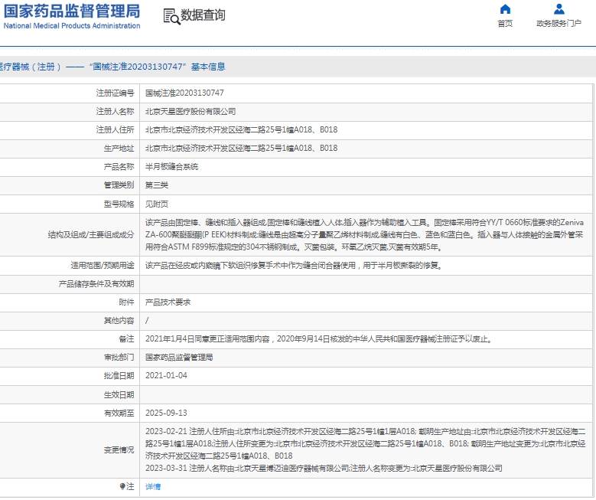Screen dimensions: 596x500
Task: Click the 国家药品监督管理局 logo title
Action: tap(72, 11)
